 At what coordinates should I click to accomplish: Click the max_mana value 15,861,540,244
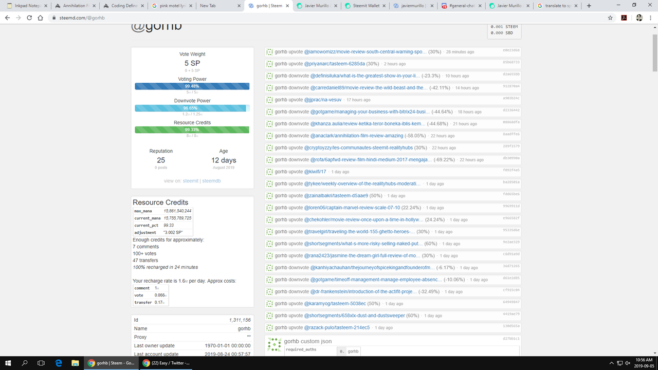(x=177, y=211)
